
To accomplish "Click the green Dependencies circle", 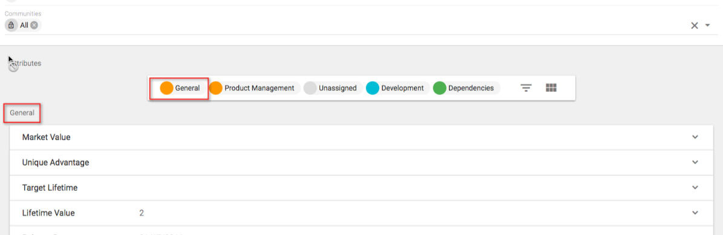I will [x=439, y=88].
